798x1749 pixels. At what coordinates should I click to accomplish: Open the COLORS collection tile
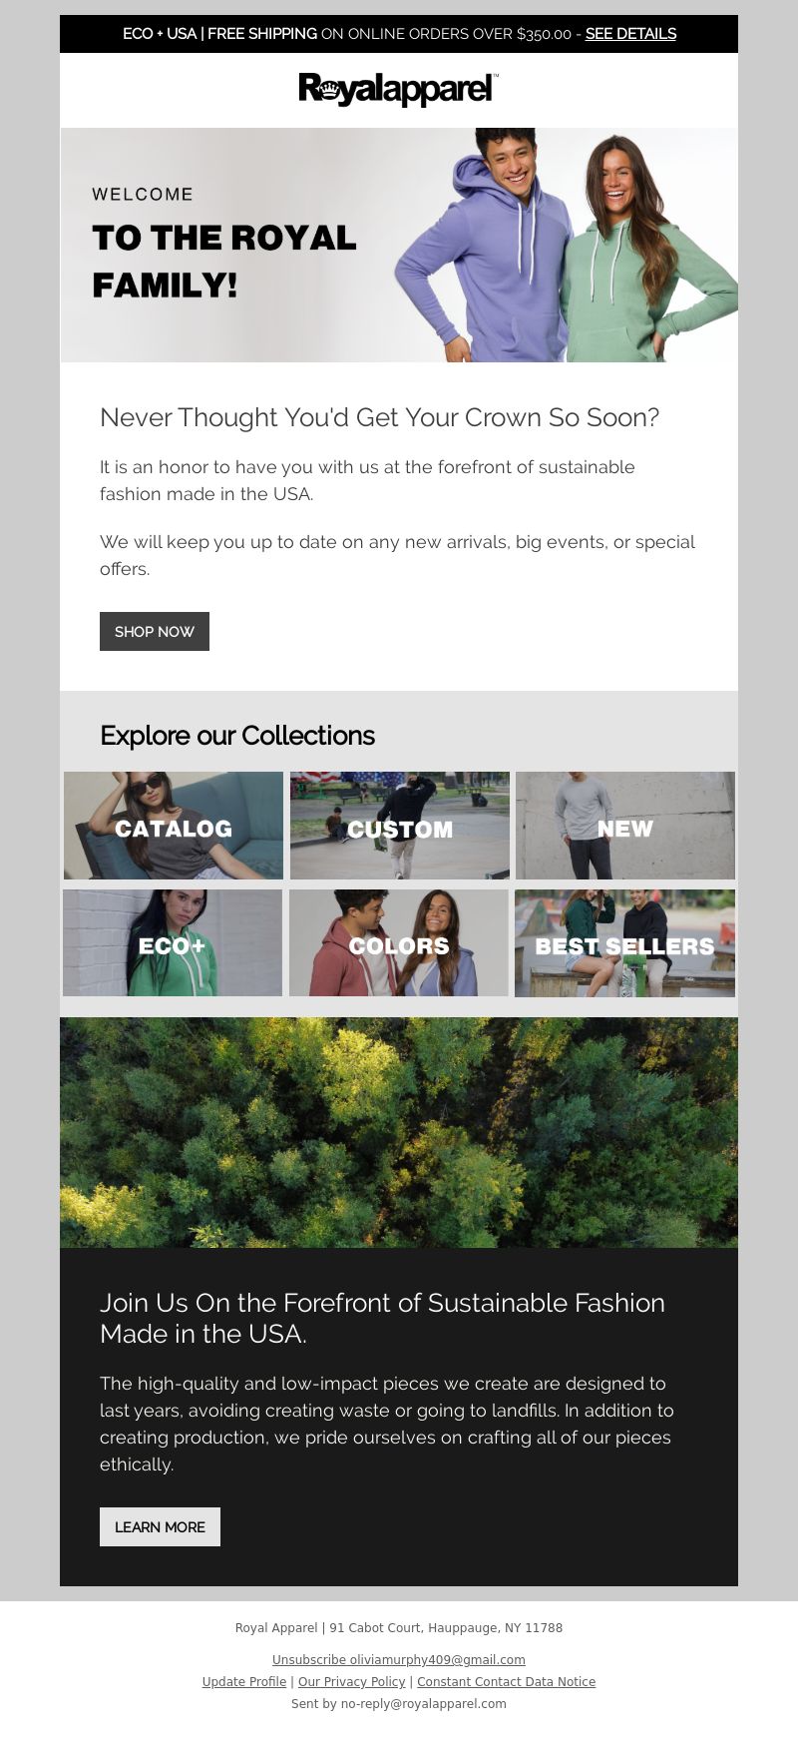[399, 943]
